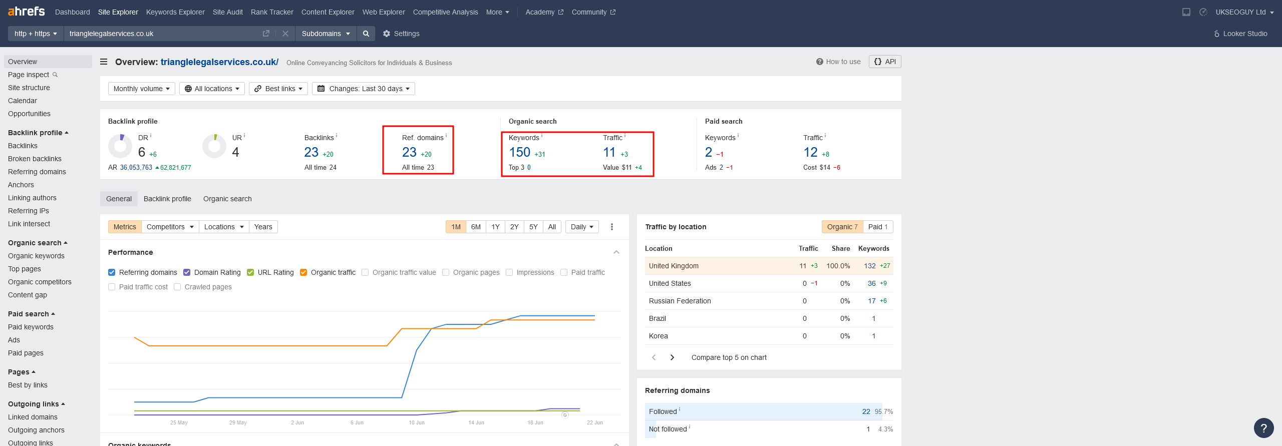Open Looker Studio integration
Screen dimensions: 1282x446
point(1240,34)
